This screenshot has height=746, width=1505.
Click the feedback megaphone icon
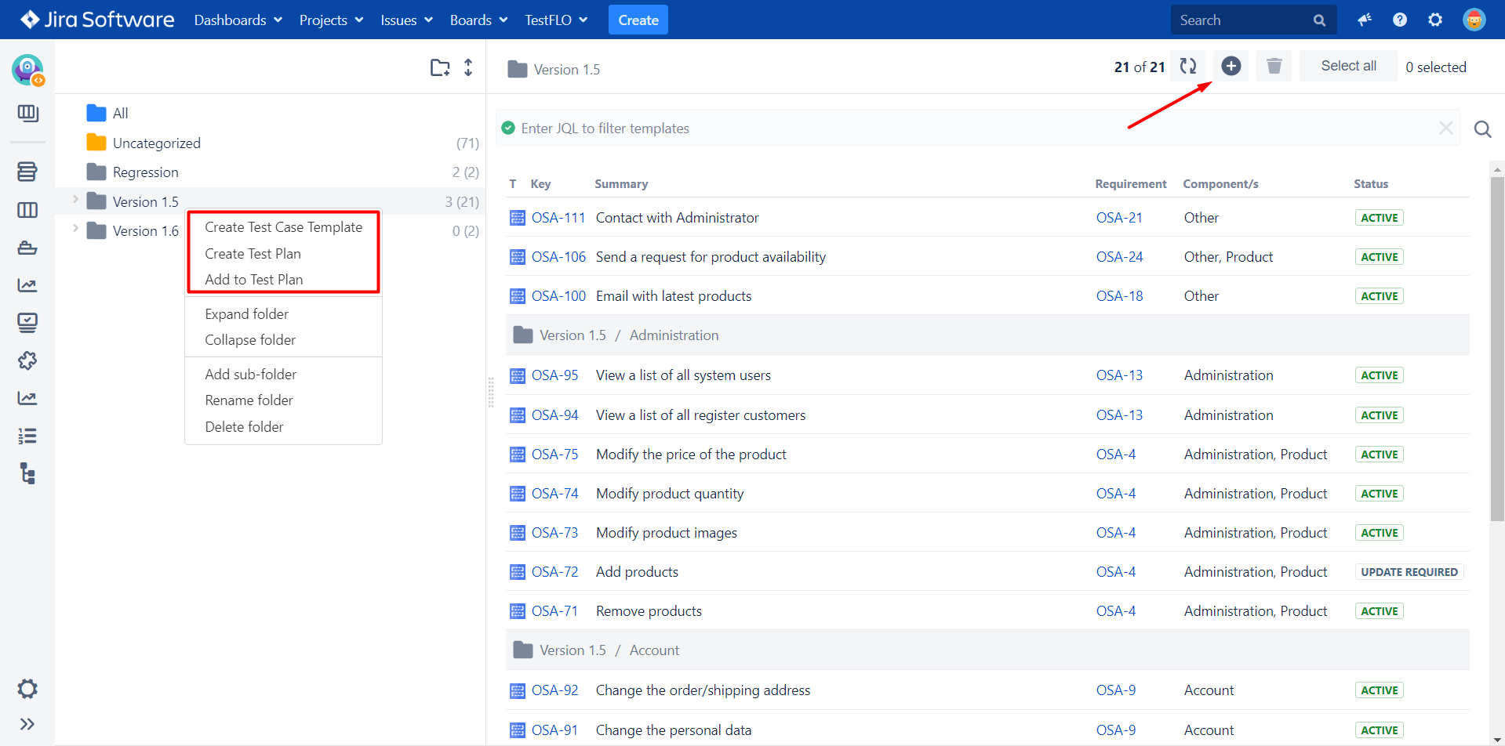1365,20
